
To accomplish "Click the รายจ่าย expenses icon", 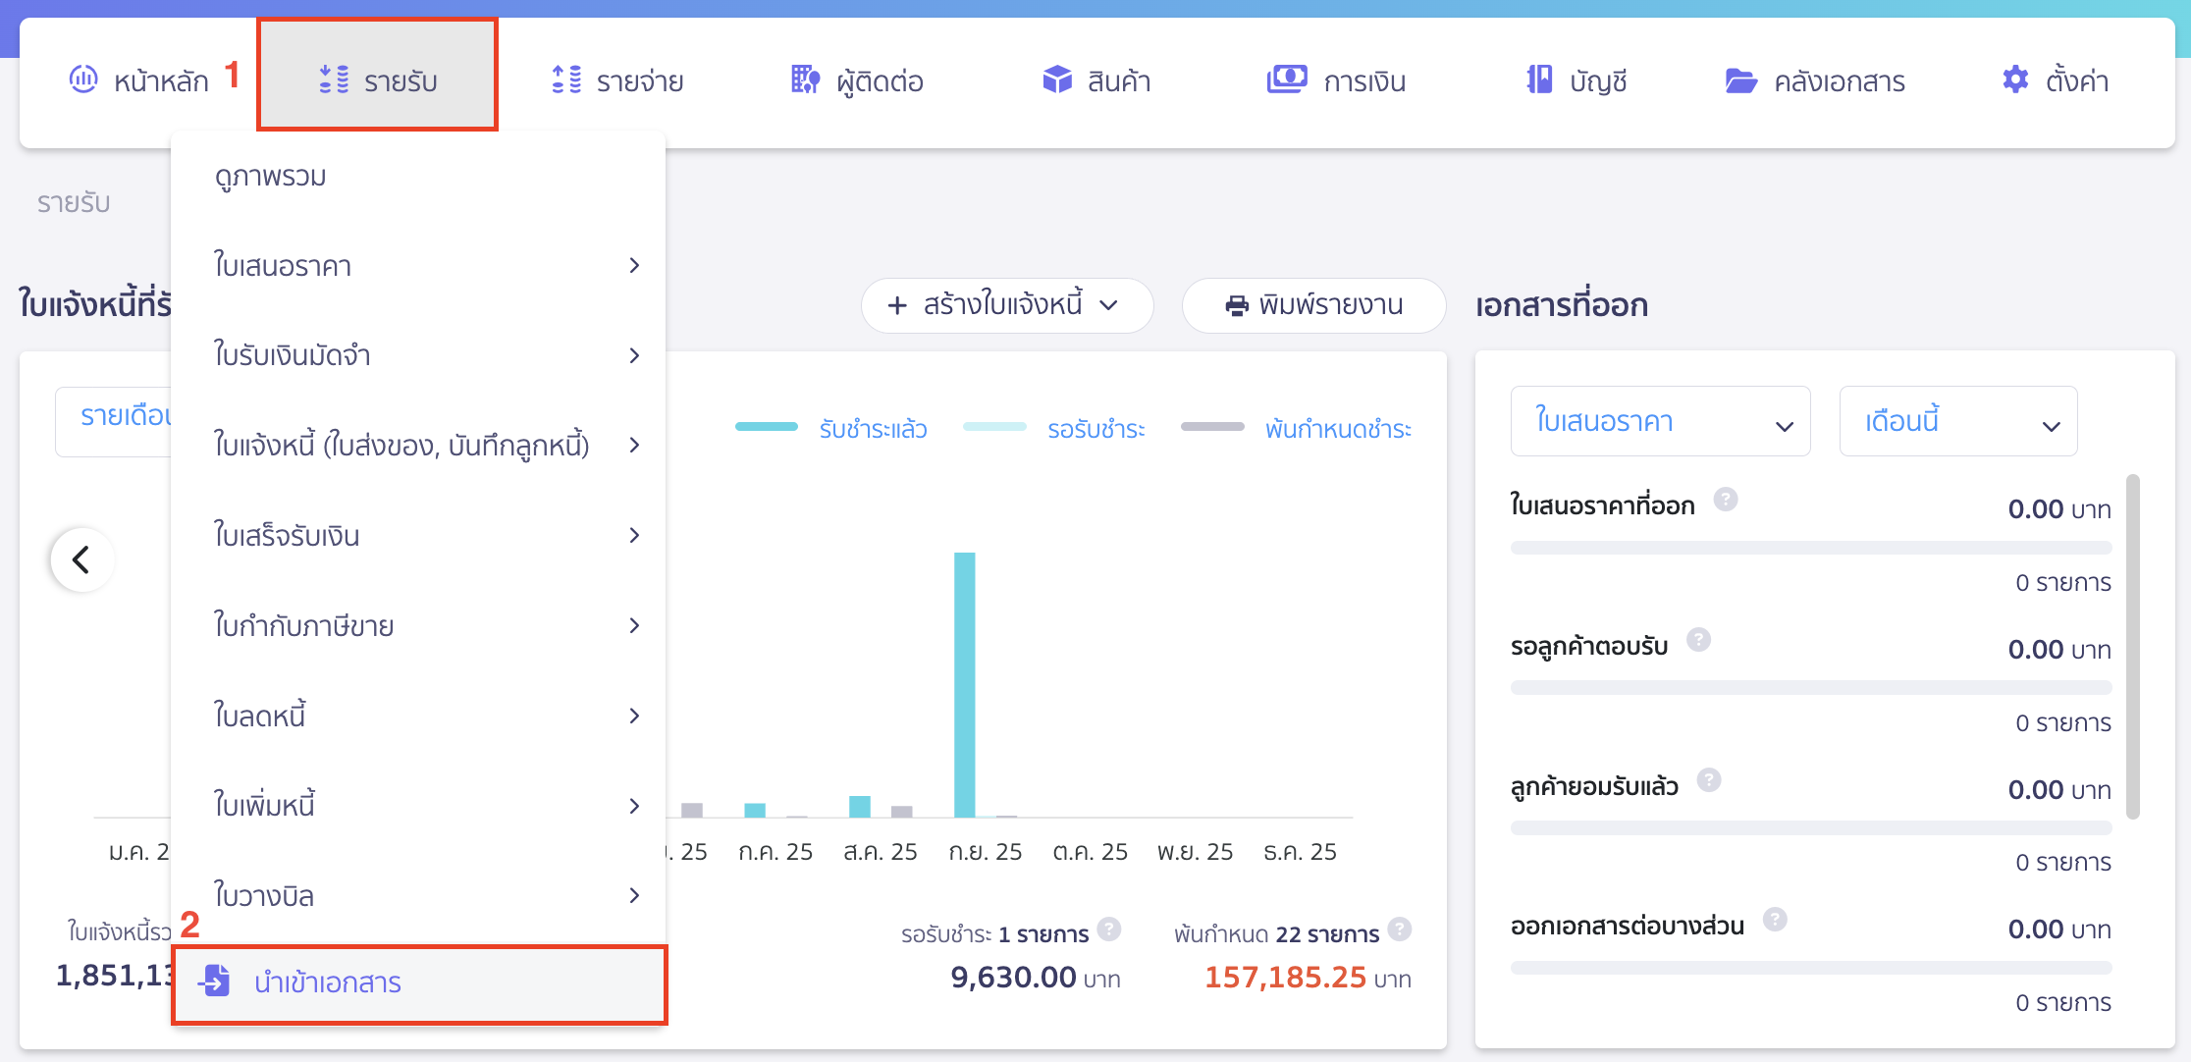I will [566, 80].
